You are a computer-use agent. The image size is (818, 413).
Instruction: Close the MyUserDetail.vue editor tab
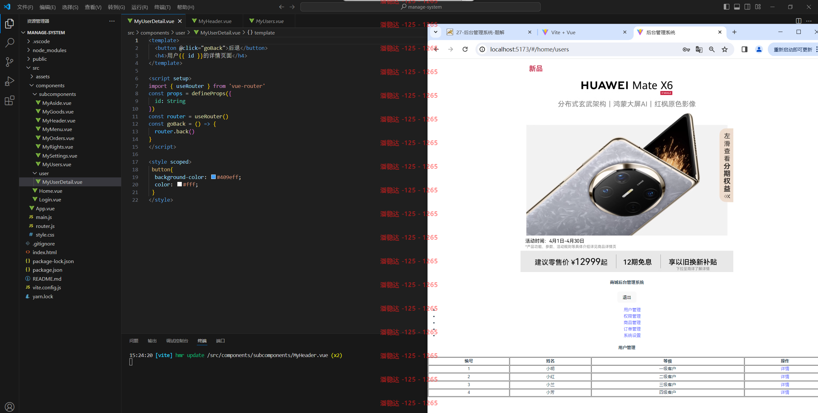180,21
